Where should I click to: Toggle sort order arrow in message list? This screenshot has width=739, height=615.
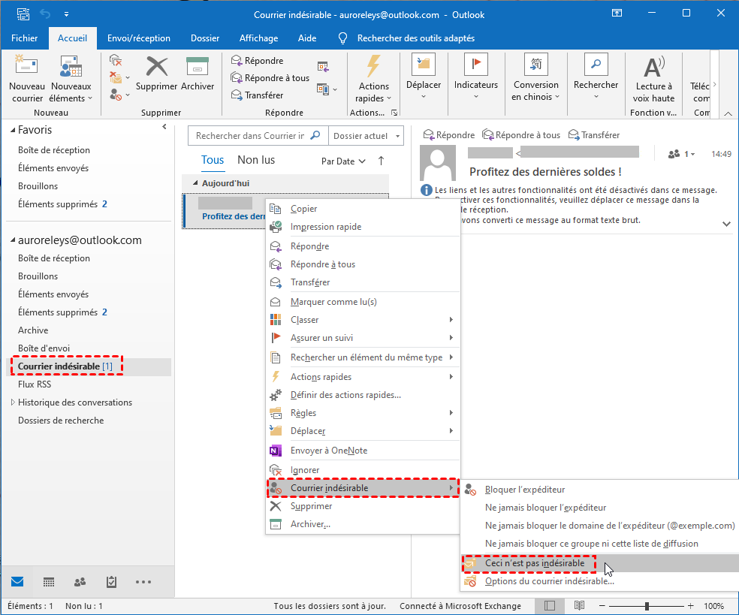coord(381,161)
